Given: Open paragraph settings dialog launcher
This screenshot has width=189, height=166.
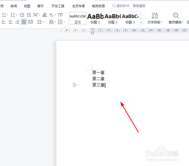Looking at the screenshot, I should pos(65,26).
